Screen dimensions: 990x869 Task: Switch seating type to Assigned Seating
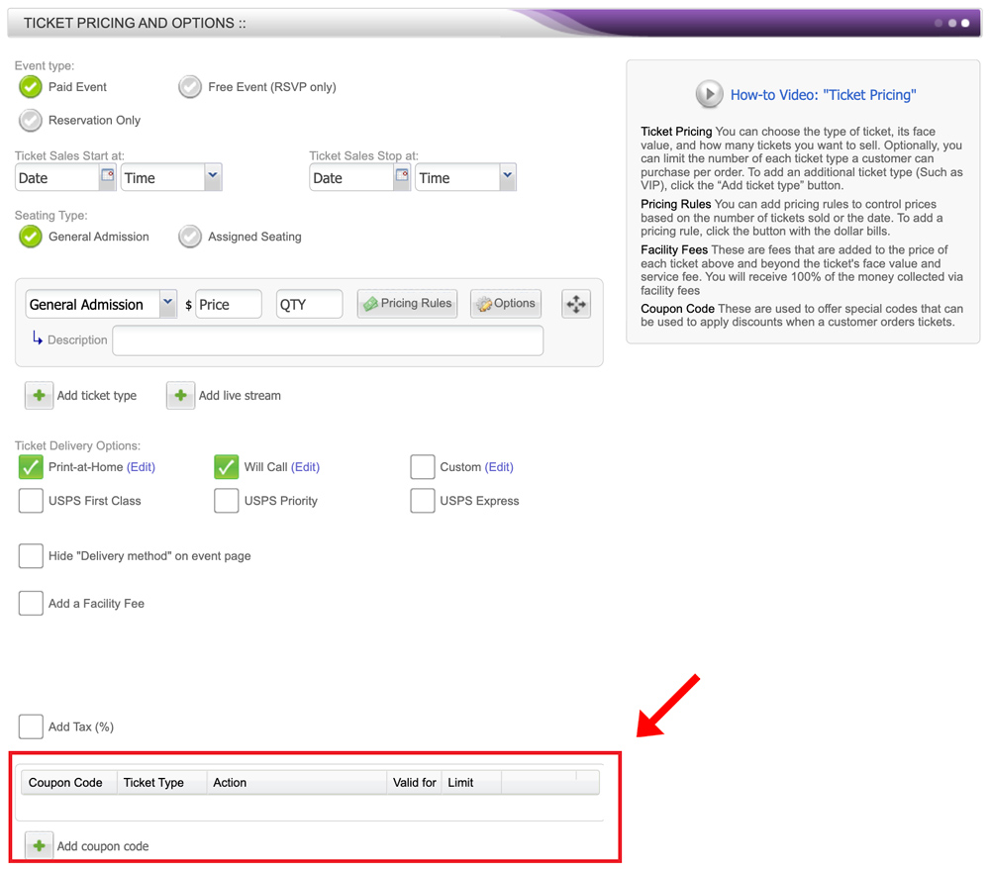190,236
